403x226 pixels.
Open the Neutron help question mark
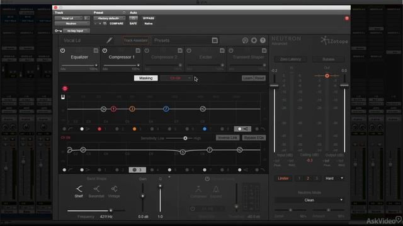(263, 40)
